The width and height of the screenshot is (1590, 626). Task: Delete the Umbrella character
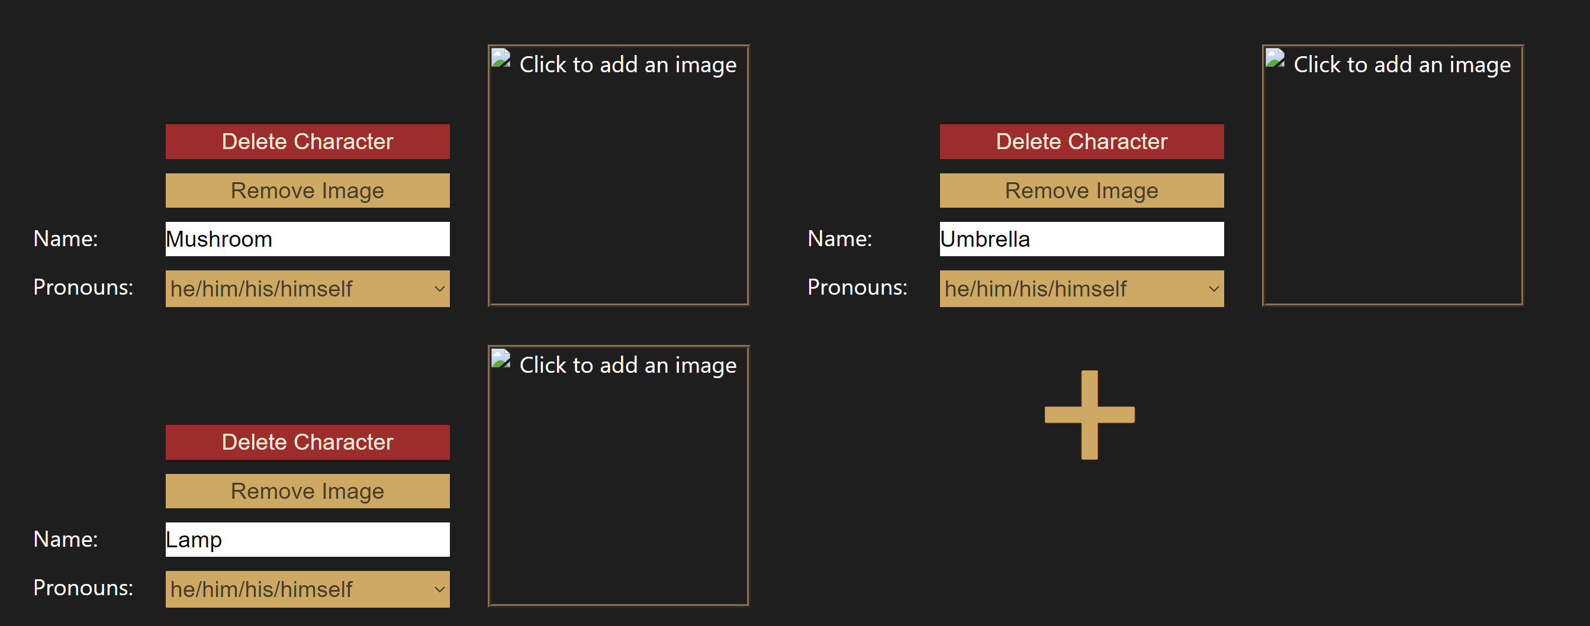click(1081, 141)
